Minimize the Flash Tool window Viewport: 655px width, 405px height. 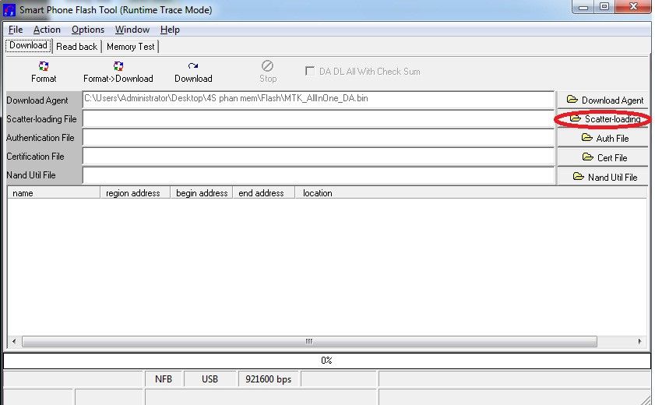coord(583,7)
